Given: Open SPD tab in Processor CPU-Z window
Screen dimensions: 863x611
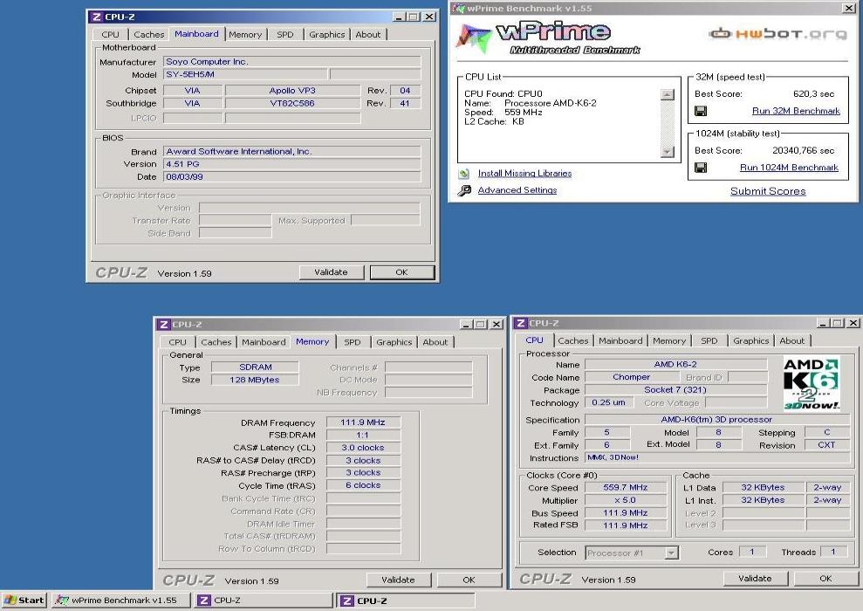Looking at the screenshot, I should click(x=709, y=341).
